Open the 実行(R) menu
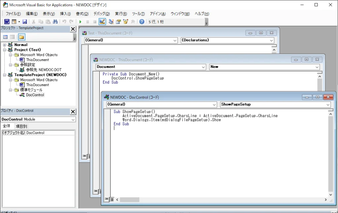338x213 pixels. point(121,14)
